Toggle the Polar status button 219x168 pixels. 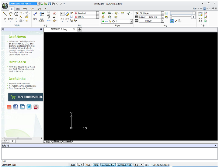point(96,165)
